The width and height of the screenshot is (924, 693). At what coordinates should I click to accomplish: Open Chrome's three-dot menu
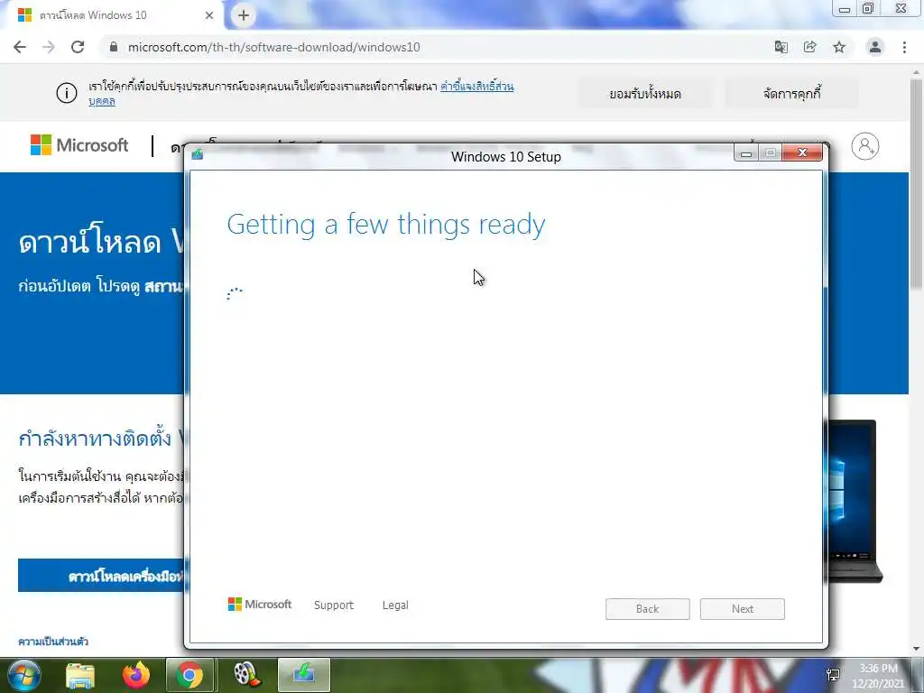click(x=904, y=47)
